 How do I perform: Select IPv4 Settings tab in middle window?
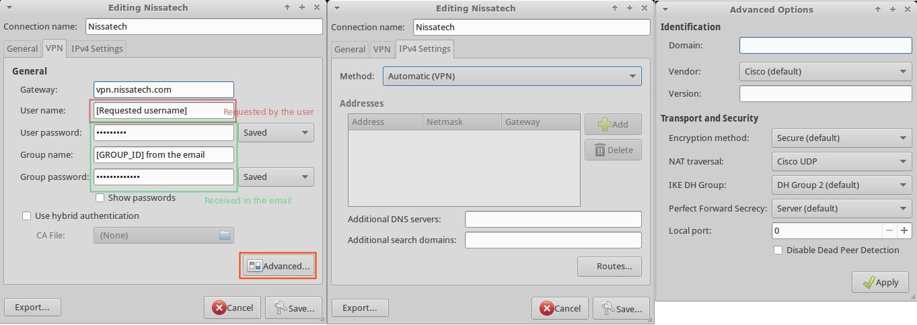click(425, 48)
